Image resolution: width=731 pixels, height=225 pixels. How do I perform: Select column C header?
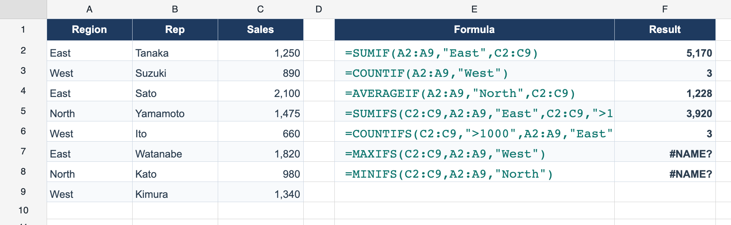click(x=261, y=9)
